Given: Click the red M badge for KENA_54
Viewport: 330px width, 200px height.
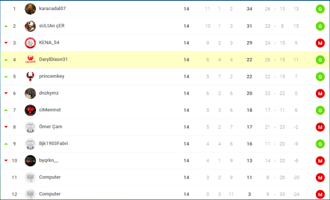Looking at the screenshot, I should coord(320,43).
